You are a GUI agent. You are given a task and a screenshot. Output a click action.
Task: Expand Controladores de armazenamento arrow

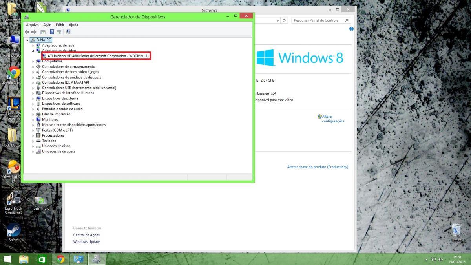coord(33,67)
